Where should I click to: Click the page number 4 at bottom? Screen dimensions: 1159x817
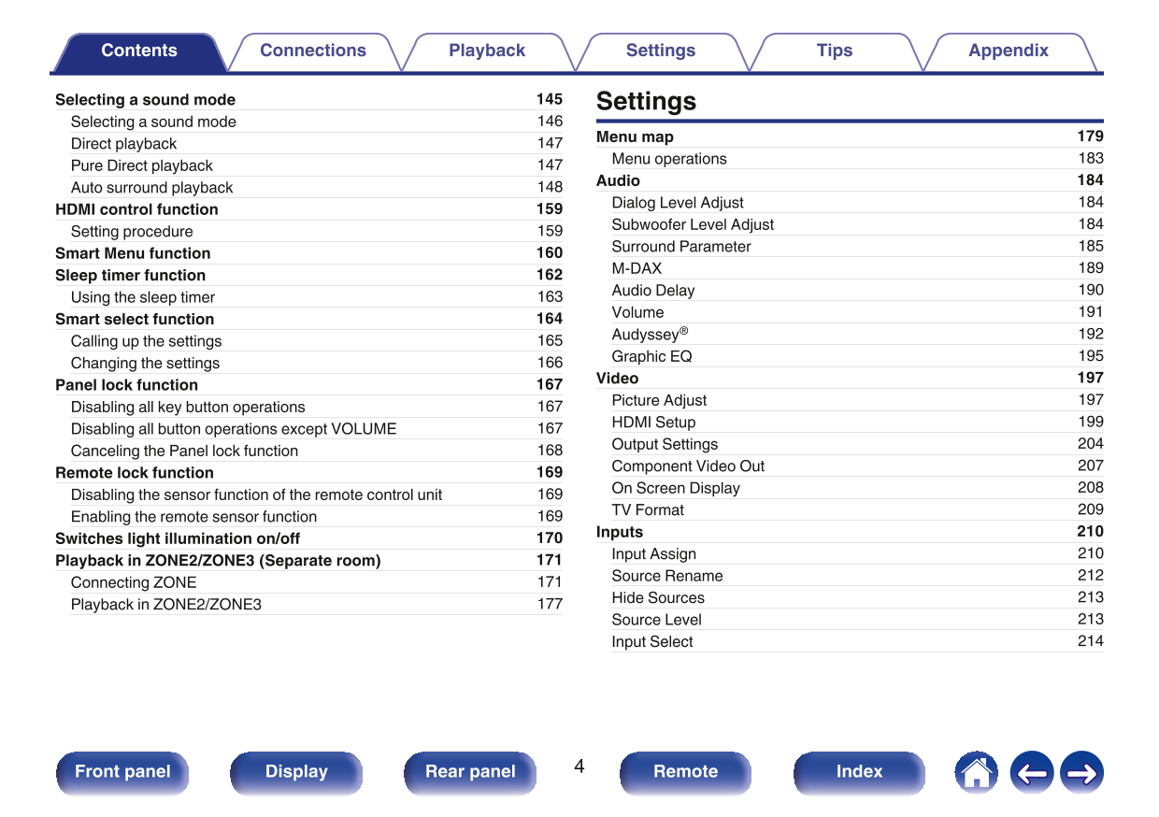tap(579, 767)
